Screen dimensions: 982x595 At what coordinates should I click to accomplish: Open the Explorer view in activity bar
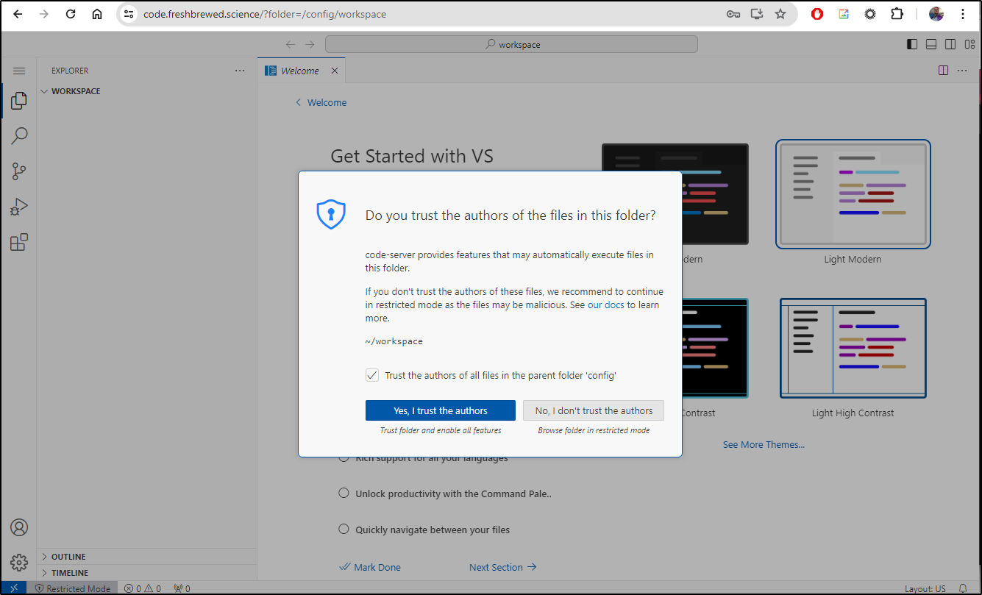tap(19, 100)
